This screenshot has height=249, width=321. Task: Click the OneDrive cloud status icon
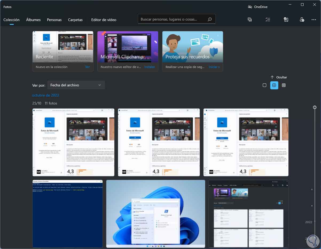[x=250, y=7]
